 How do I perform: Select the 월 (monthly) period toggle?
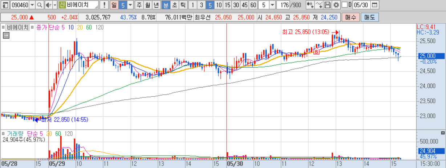tap(147, 5)
